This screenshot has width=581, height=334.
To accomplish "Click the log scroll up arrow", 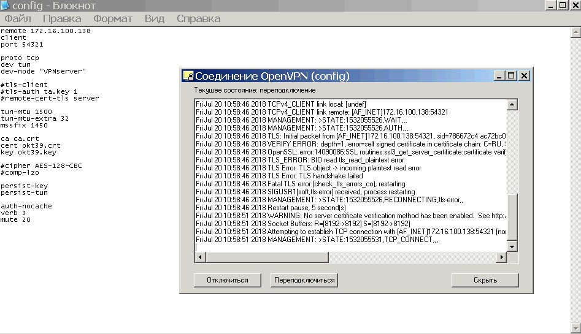I will pyautogui.click(x=512, y=105).
